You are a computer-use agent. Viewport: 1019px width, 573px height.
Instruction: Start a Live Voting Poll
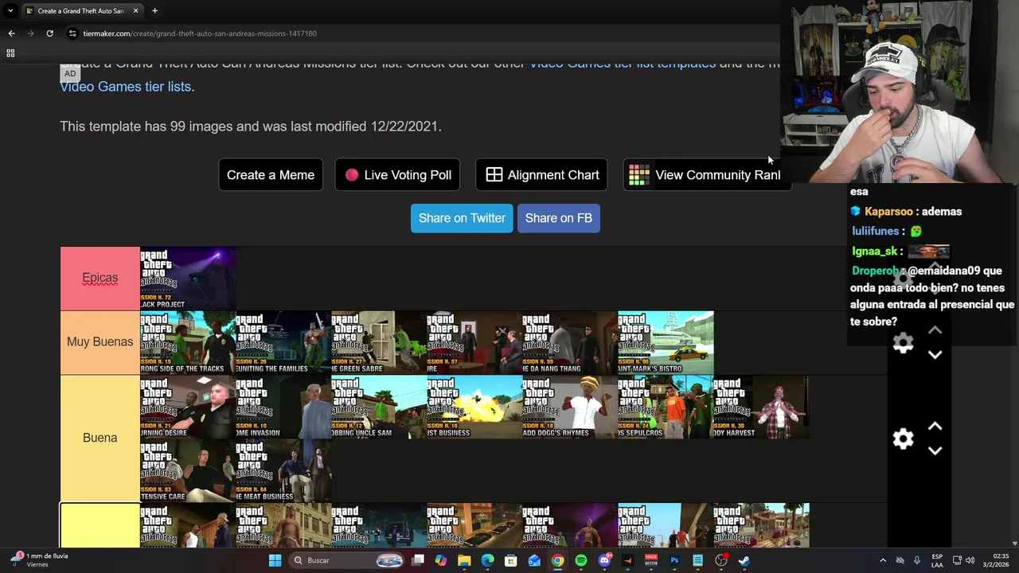pyautogui.click(x=397, y=175)
